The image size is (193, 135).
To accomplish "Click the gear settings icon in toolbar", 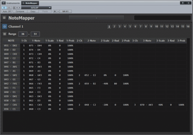I will [x=54, y=11].
